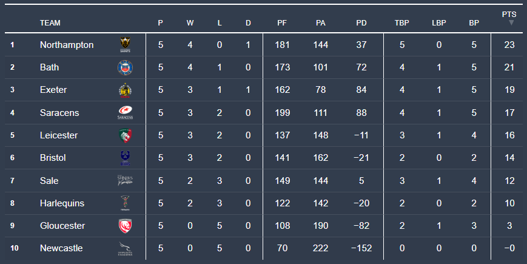Sort by the TEAM column header
The width and height of the screenshot is (527, 264).
50,23
